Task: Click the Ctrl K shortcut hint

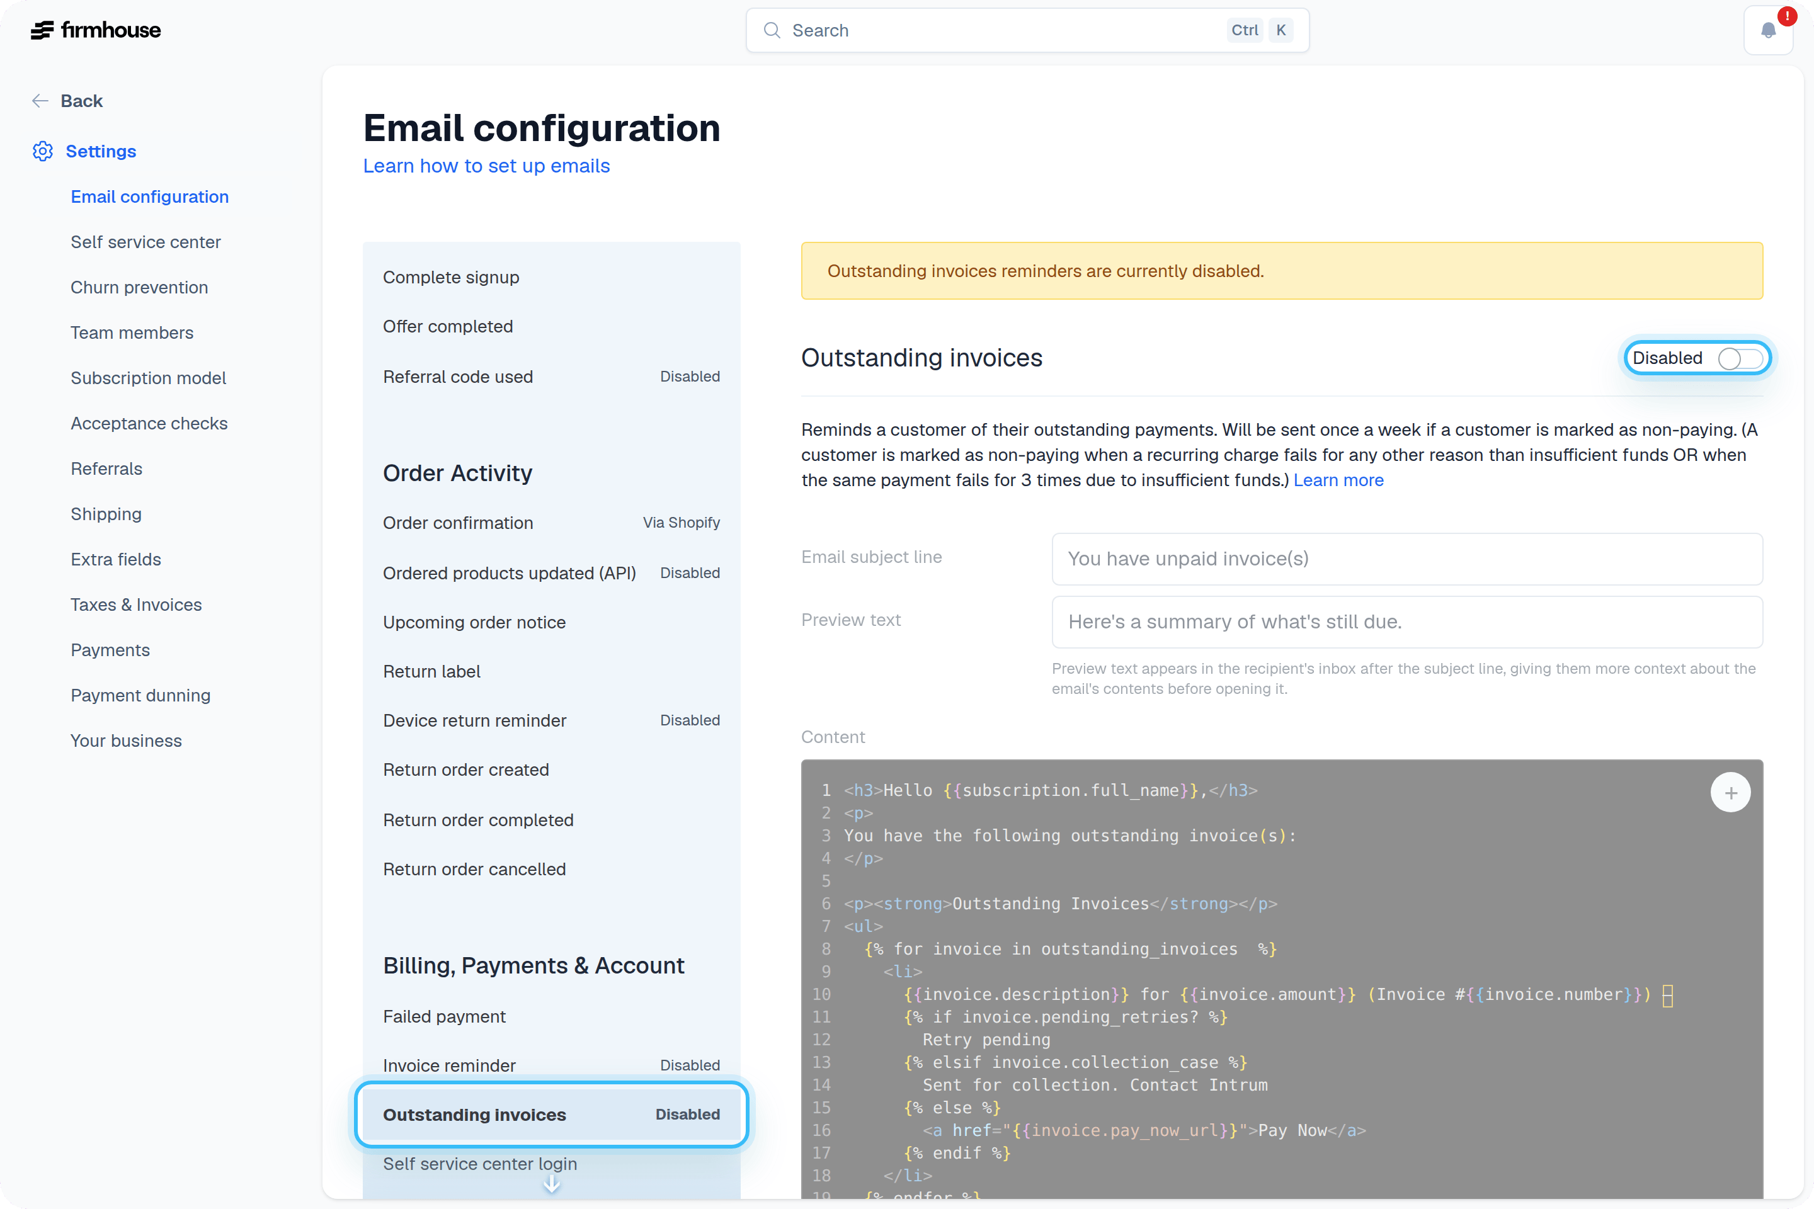Action: [1260, 30]
